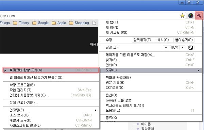This screenshot has height=130, width=204.
Task: Open 방문 기록(H)
Action: point(151,83)
